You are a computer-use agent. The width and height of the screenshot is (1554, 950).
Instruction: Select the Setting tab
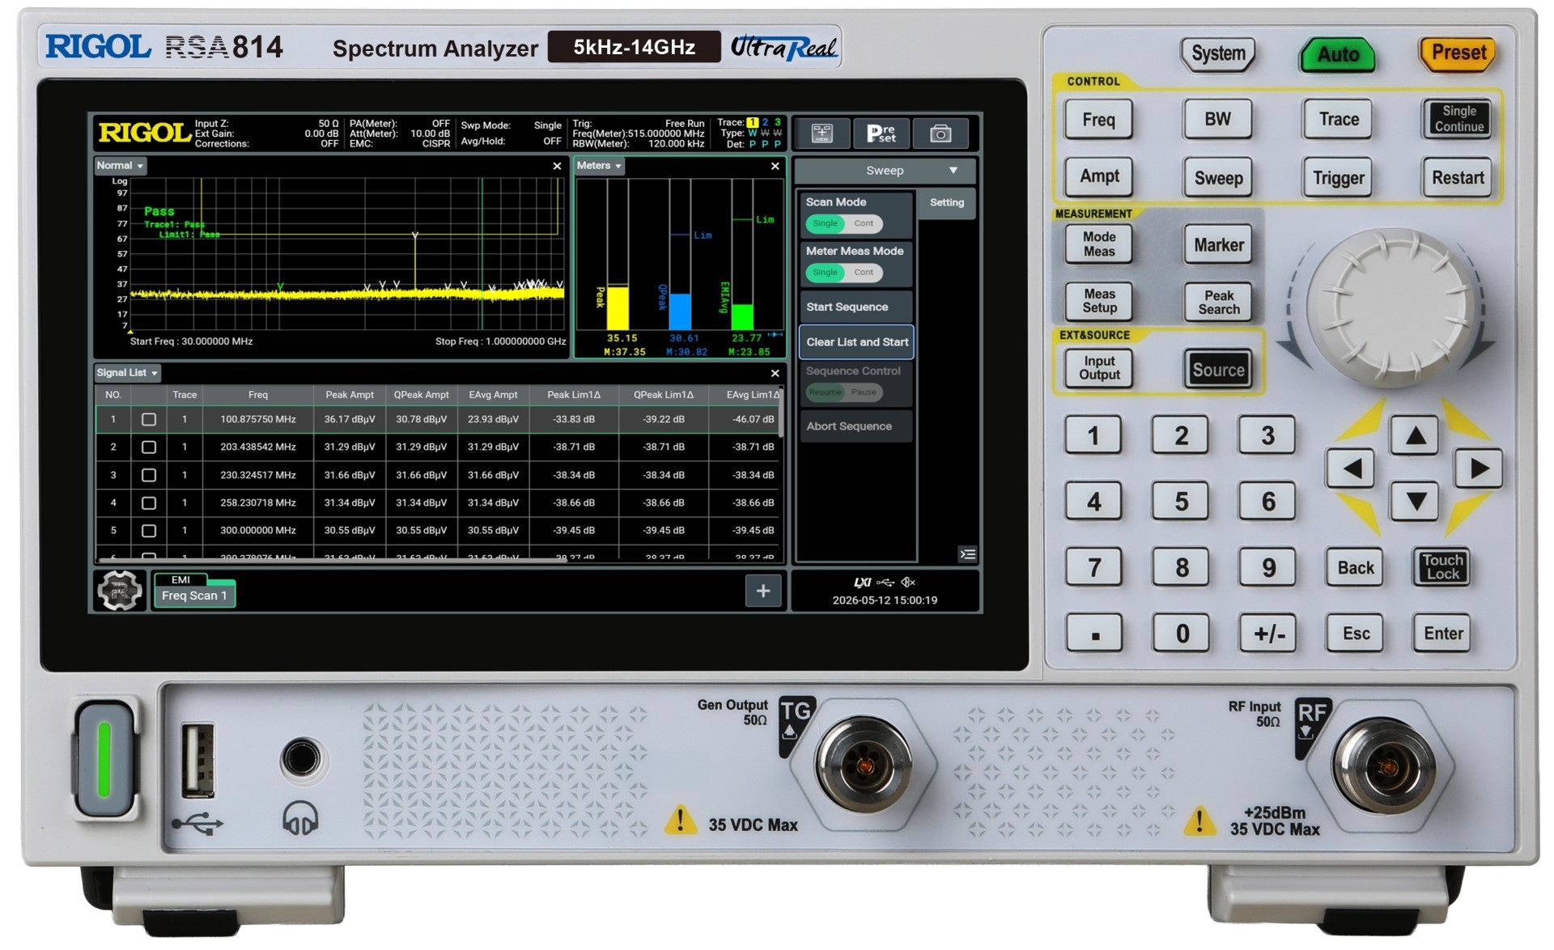[947, 203]
